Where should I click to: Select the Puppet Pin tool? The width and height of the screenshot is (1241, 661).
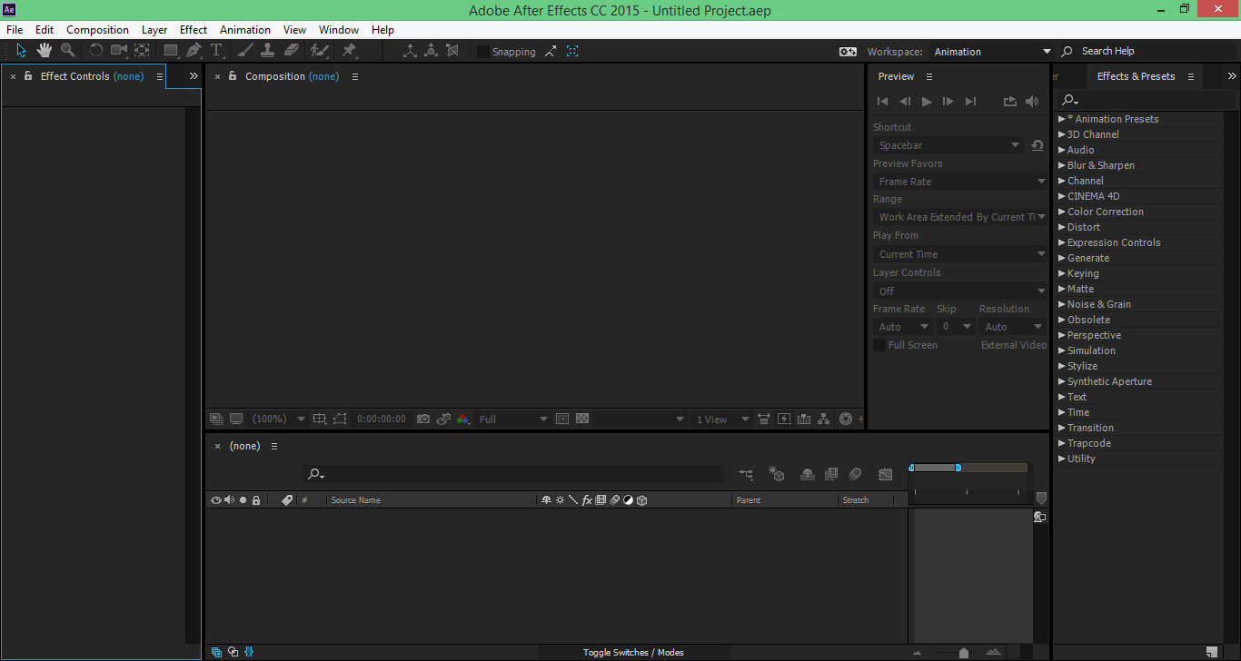pos(349,51)
